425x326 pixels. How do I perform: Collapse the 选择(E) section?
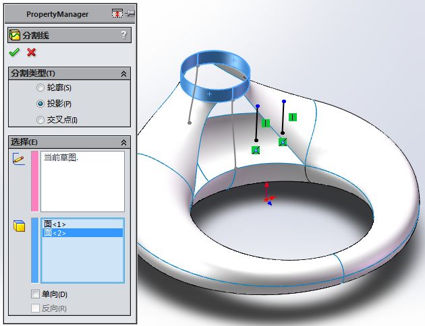(123, 142)
